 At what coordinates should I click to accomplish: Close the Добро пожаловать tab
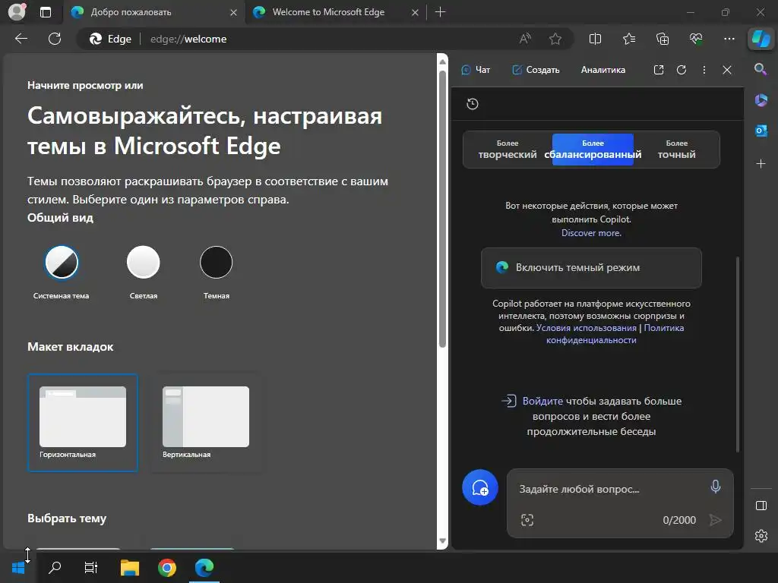pyautogui.click(x=233, y=12)
